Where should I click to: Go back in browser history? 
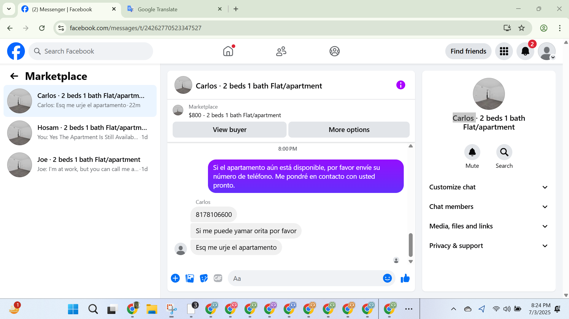(10, 28)
